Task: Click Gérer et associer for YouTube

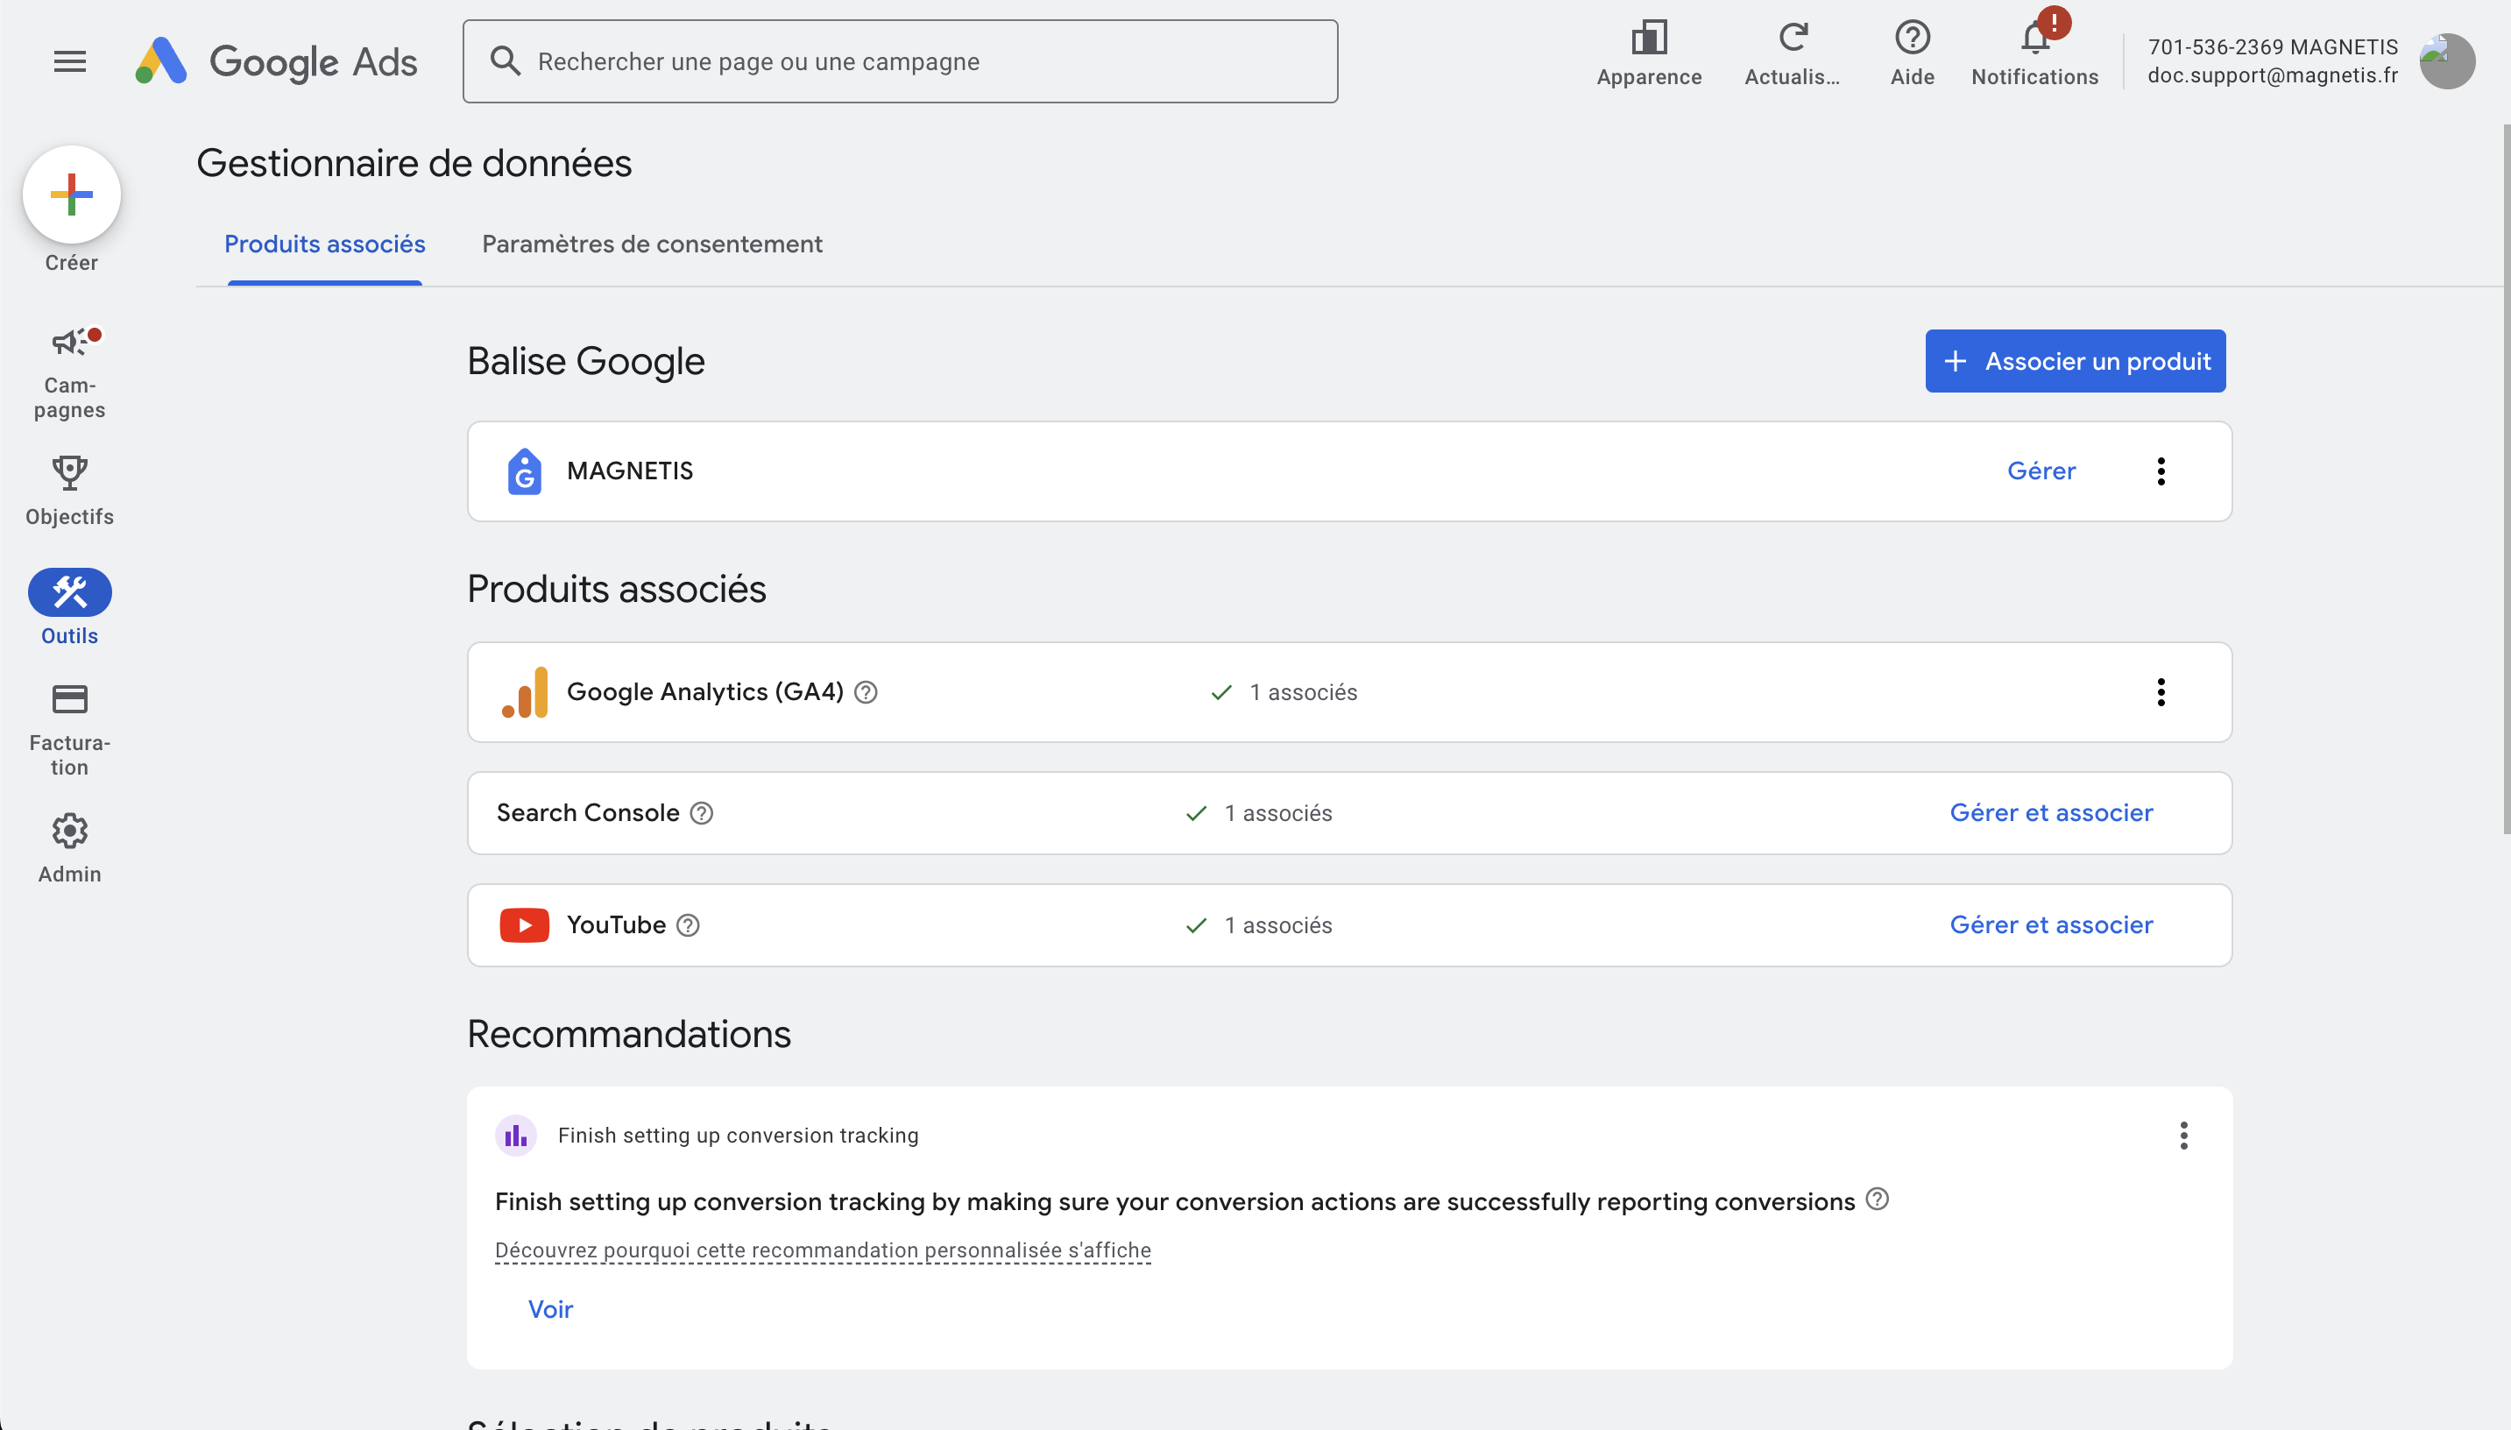Action: coord(2050,925)
